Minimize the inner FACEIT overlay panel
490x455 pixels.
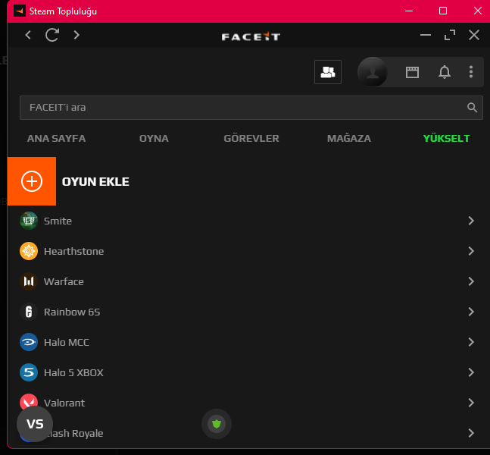point(426,35)
